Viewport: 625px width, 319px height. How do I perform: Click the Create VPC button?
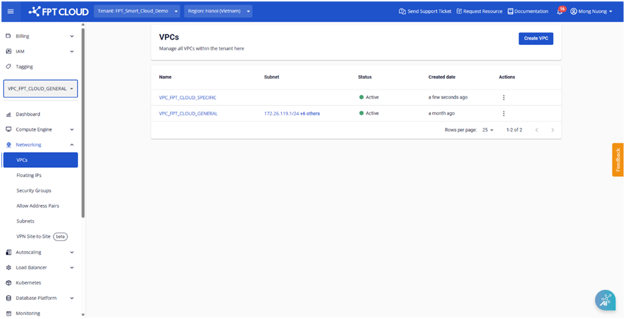(x=536, y=38)
